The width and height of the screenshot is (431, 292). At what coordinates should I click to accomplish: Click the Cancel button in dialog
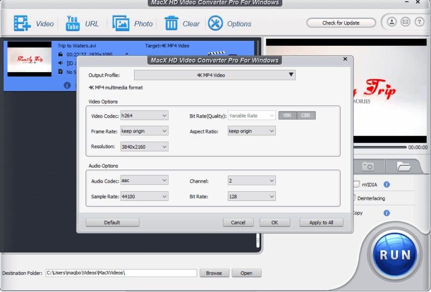238,223
